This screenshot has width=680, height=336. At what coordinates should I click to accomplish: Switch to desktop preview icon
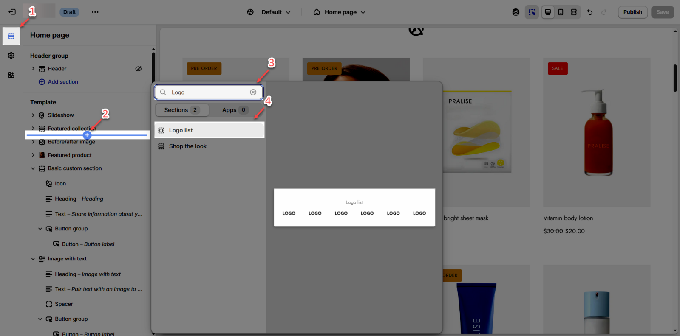(548, 12)
